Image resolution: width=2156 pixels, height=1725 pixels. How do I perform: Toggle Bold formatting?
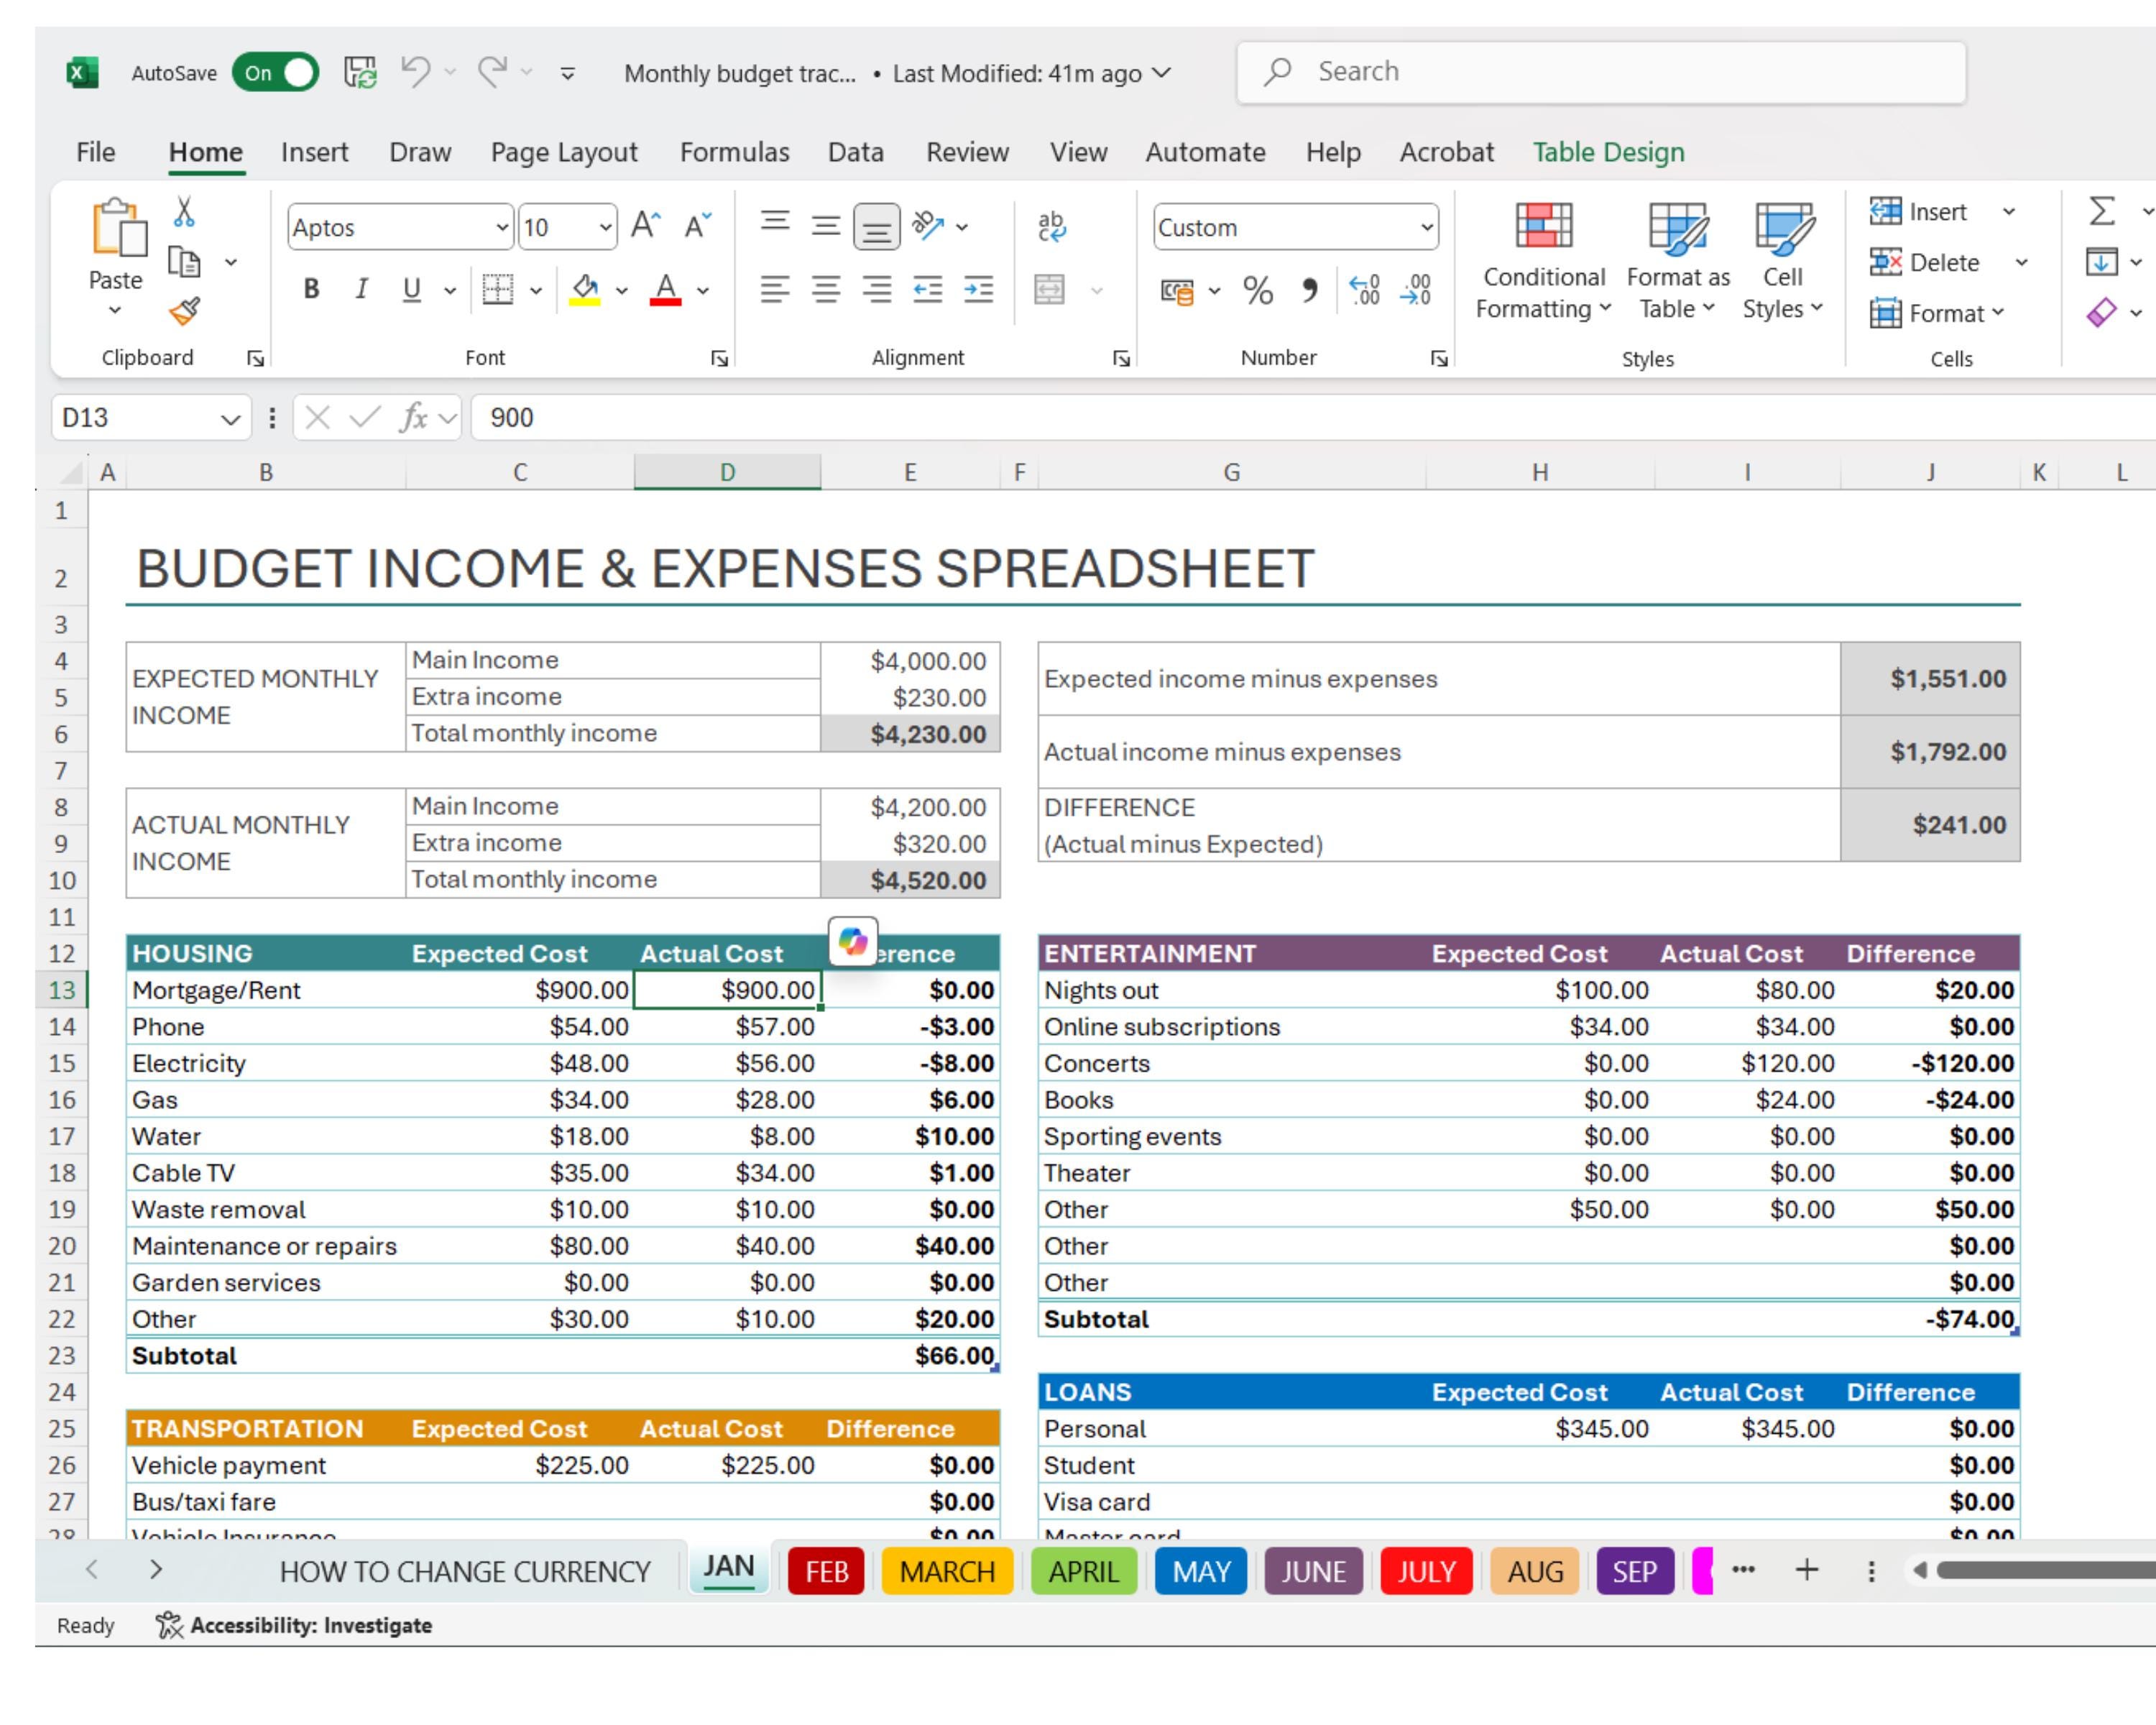pyautogui.click(x=311, y=290)
